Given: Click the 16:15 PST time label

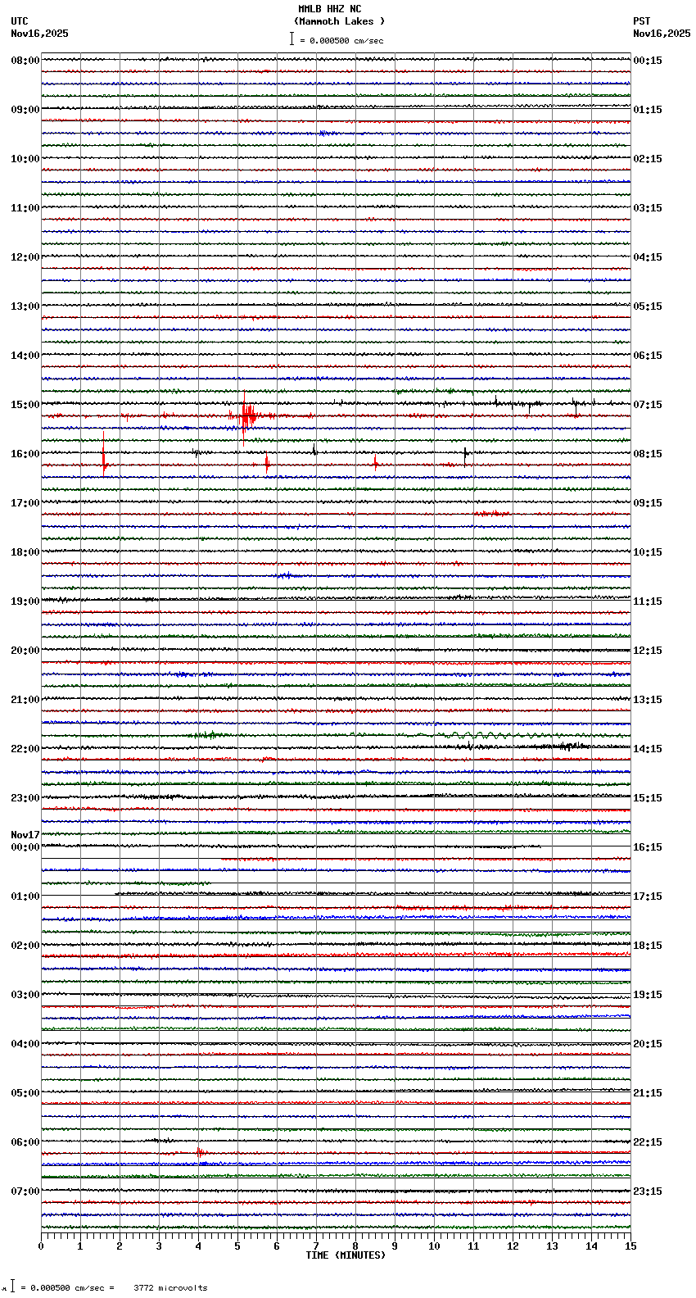Looking at the screenshot, I should (x=648, y=847).
